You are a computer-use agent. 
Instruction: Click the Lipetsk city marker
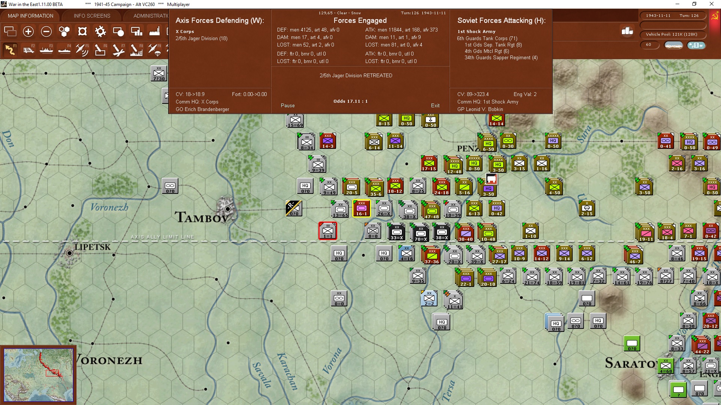[69, 253]
